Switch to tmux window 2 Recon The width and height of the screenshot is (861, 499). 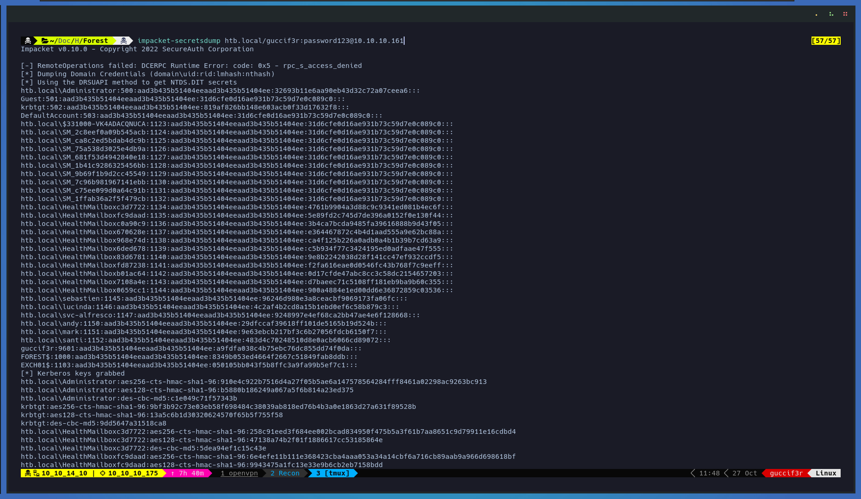click(x=285, y=473)
